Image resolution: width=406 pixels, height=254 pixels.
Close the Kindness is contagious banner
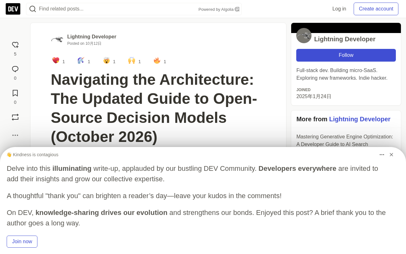(391, 155)
